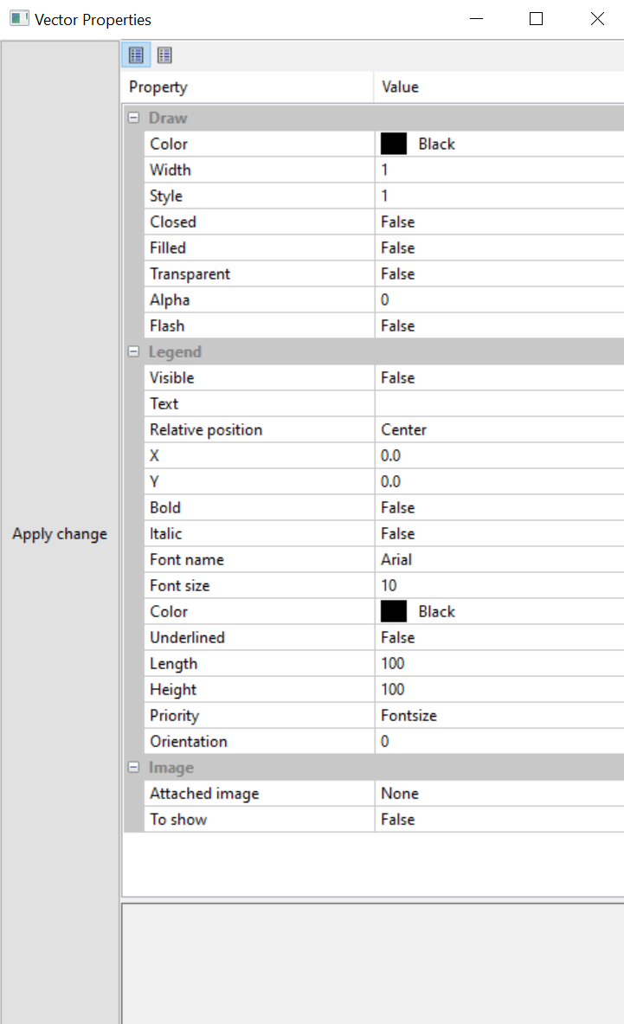Collapse the Draw section
This screenshot has width=624, height=1024.
pos(134,118)
